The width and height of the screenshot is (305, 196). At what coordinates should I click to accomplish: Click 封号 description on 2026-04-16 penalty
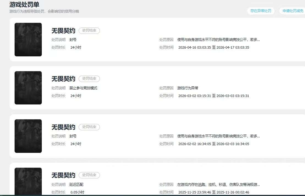73,40
